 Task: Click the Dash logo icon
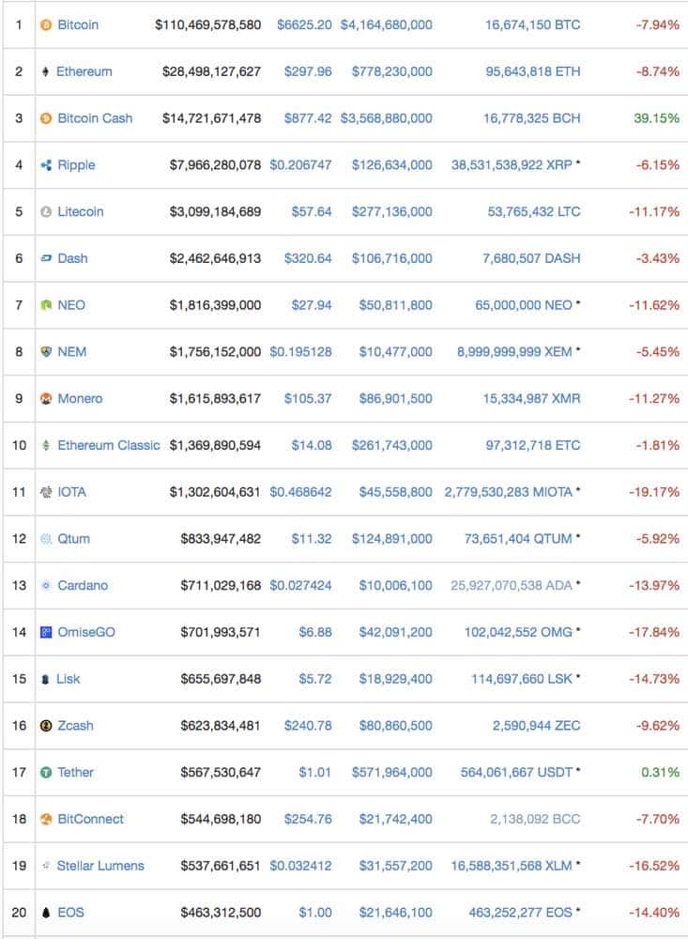46,258
